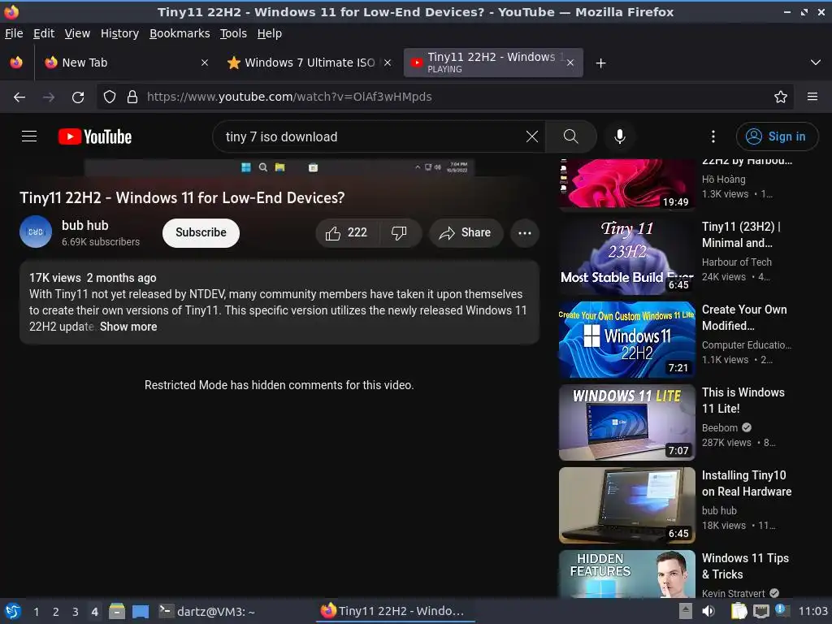Open more actions ellipsis under video
The width and height of the screenshot is (832, 624).
coord(525,233)
